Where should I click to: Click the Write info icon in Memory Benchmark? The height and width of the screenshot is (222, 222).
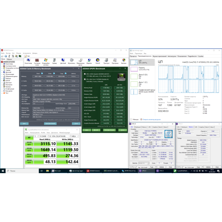(54, 74)
